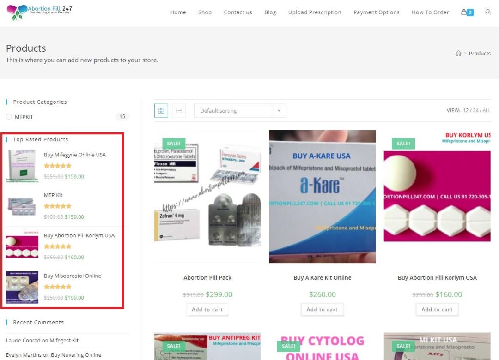499x360 pixels.
Task: Click the star rating under MTP Kit
Action: (x=58, y=206)
